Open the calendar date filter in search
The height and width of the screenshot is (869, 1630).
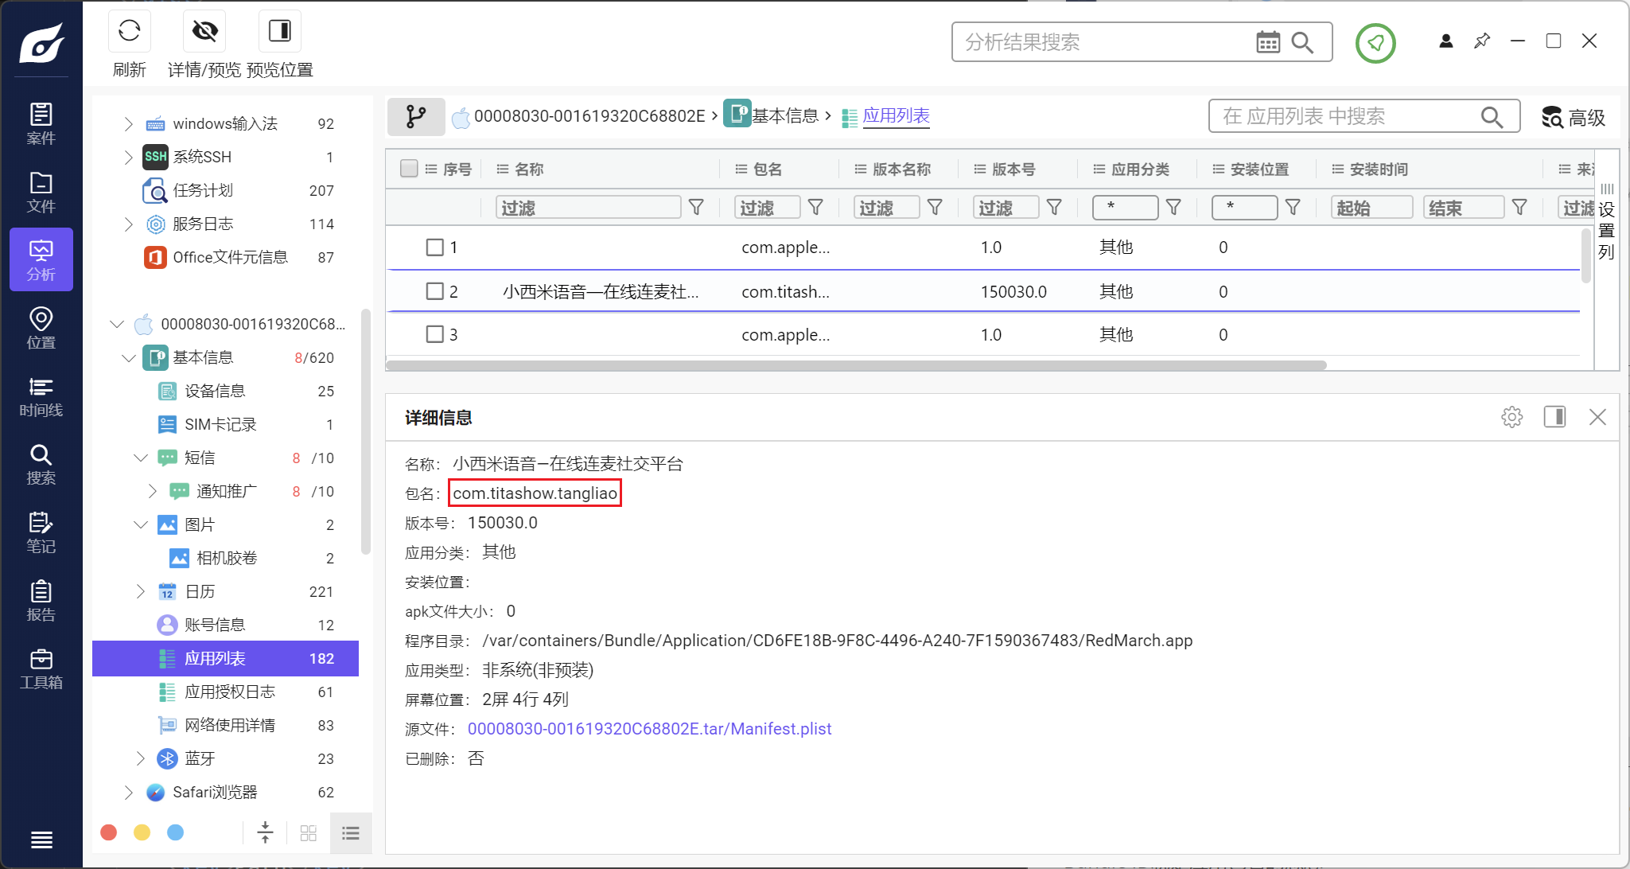coord(1268,42)
